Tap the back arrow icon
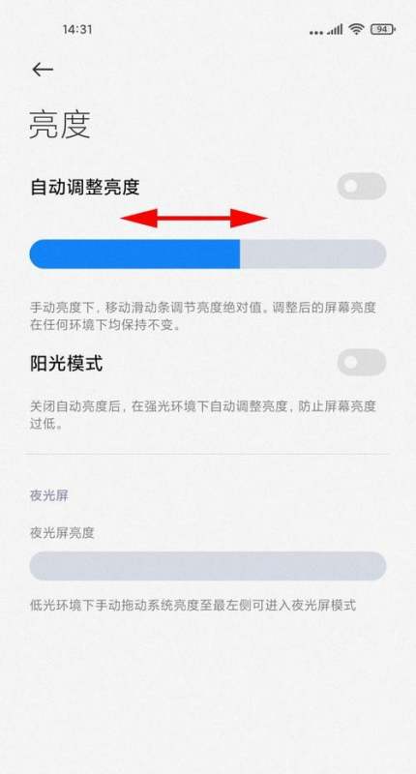The height and width of the screenshot is (774, 416). 43,70
